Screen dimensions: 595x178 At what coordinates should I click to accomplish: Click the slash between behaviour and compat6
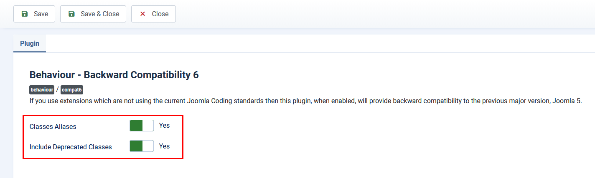point(57,90)
